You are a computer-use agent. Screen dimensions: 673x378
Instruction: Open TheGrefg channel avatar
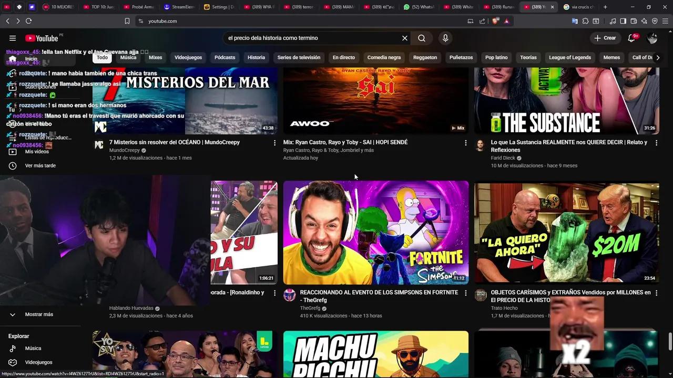[290, 295]
